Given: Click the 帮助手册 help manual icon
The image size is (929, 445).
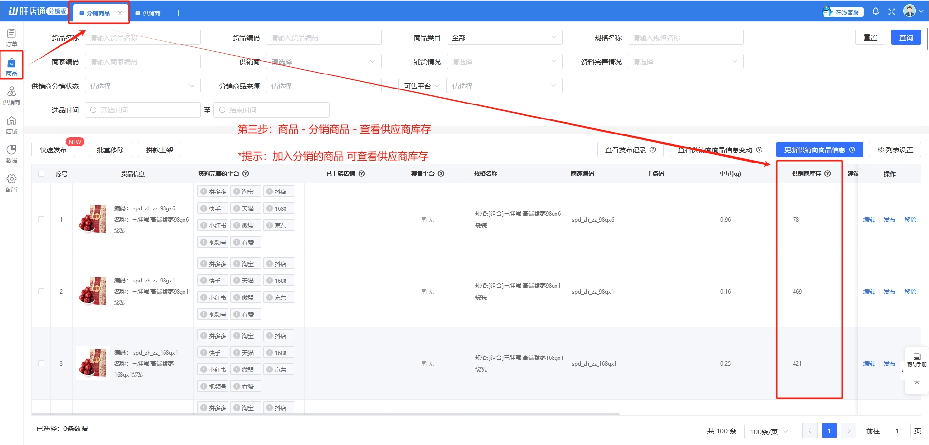Looking at the screenshot, I should [916, 359].
